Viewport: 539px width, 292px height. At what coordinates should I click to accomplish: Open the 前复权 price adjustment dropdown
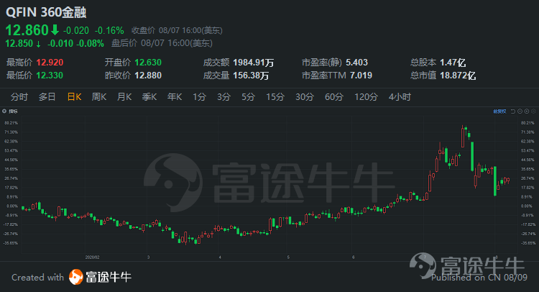click(x=499, y=111)
